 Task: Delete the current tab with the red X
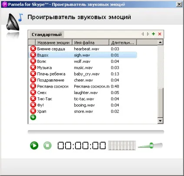(160, 34)
